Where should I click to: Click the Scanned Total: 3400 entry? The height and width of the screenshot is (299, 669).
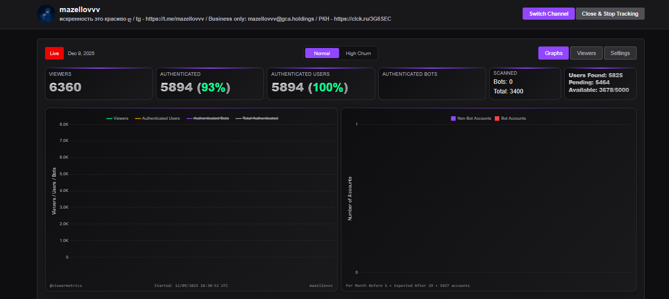click(508, 91)
